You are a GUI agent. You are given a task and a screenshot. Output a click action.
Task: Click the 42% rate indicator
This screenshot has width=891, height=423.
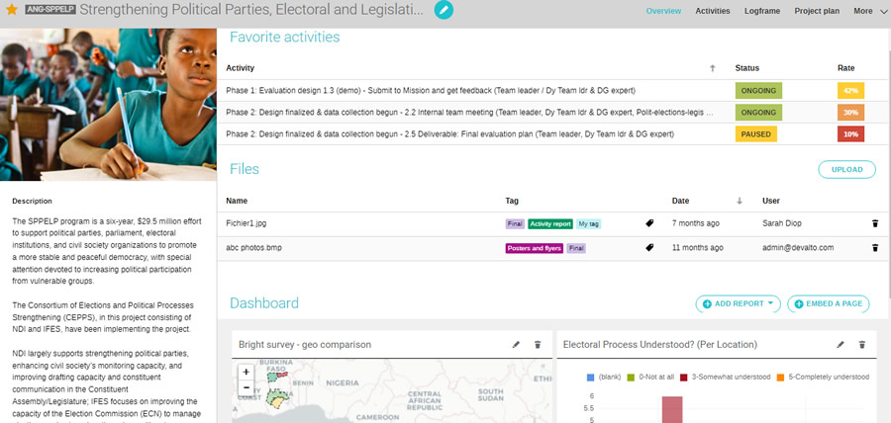point(850,91)
